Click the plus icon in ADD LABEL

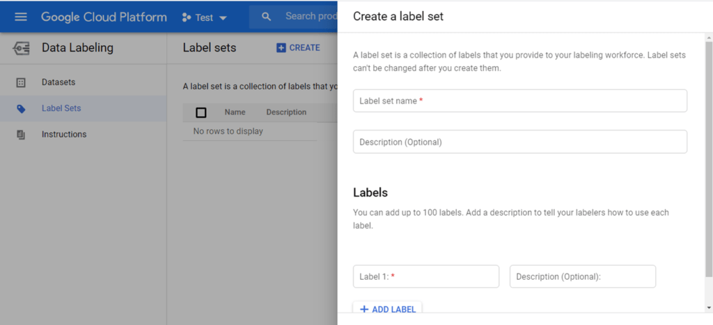(363, 309)
